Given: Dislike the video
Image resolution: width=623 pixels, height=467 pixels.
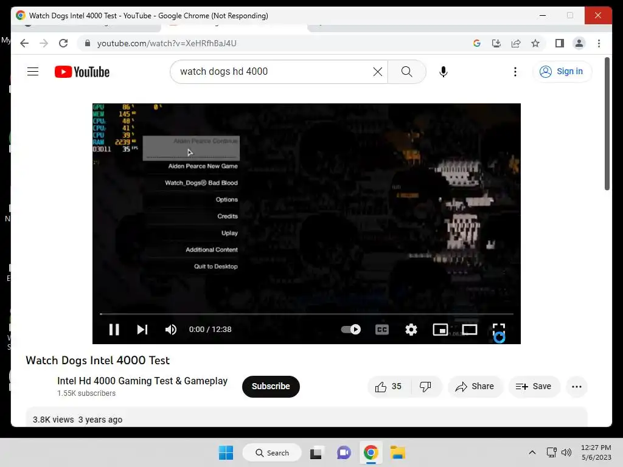Looking at the screenshot, I should (425, 386).
